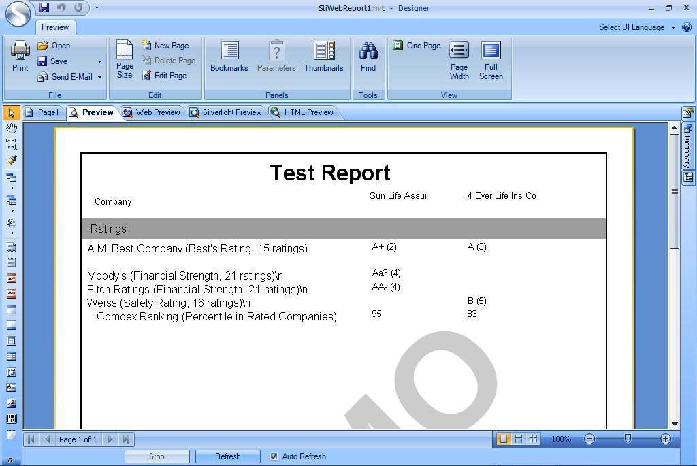
Task: Toggle the Auto Refresh checkbox
Action: click(274, 456)
